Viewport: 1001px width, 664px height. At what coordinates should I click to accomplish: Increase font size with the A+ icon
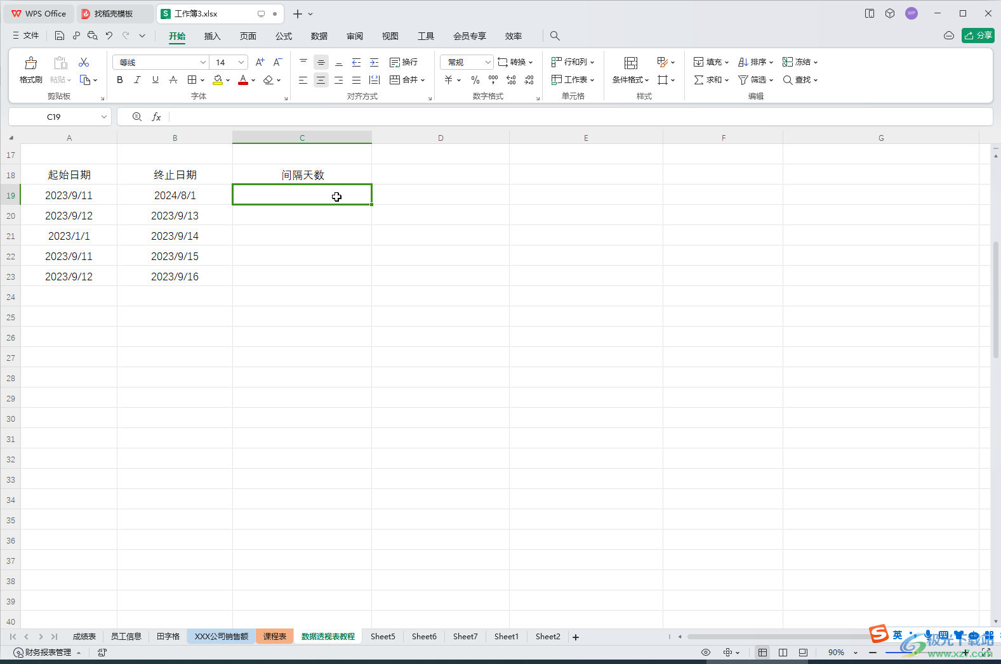(260, 62)
